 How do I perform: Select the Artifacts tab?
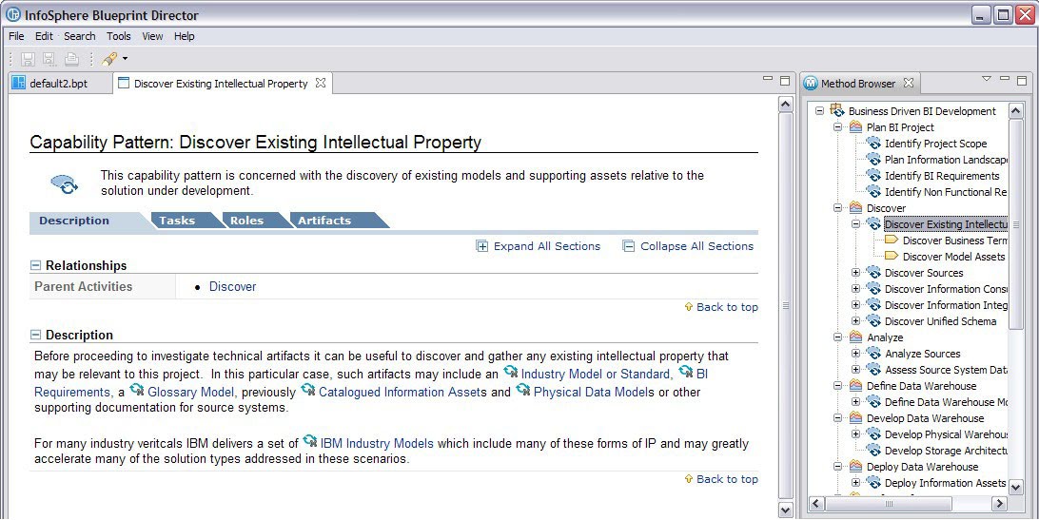324,221
